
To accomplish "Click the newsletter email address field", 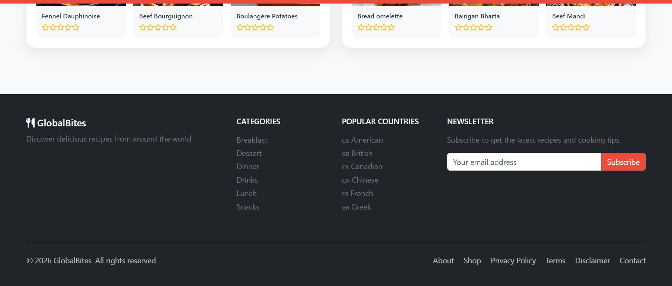I will coord(524,162).
